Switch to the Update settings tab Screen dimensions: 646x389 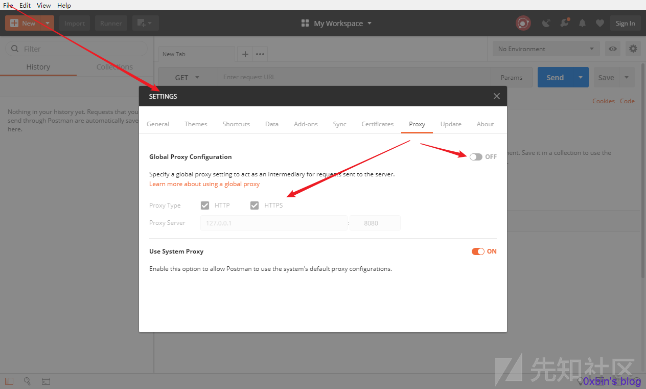tap(451, 124)
